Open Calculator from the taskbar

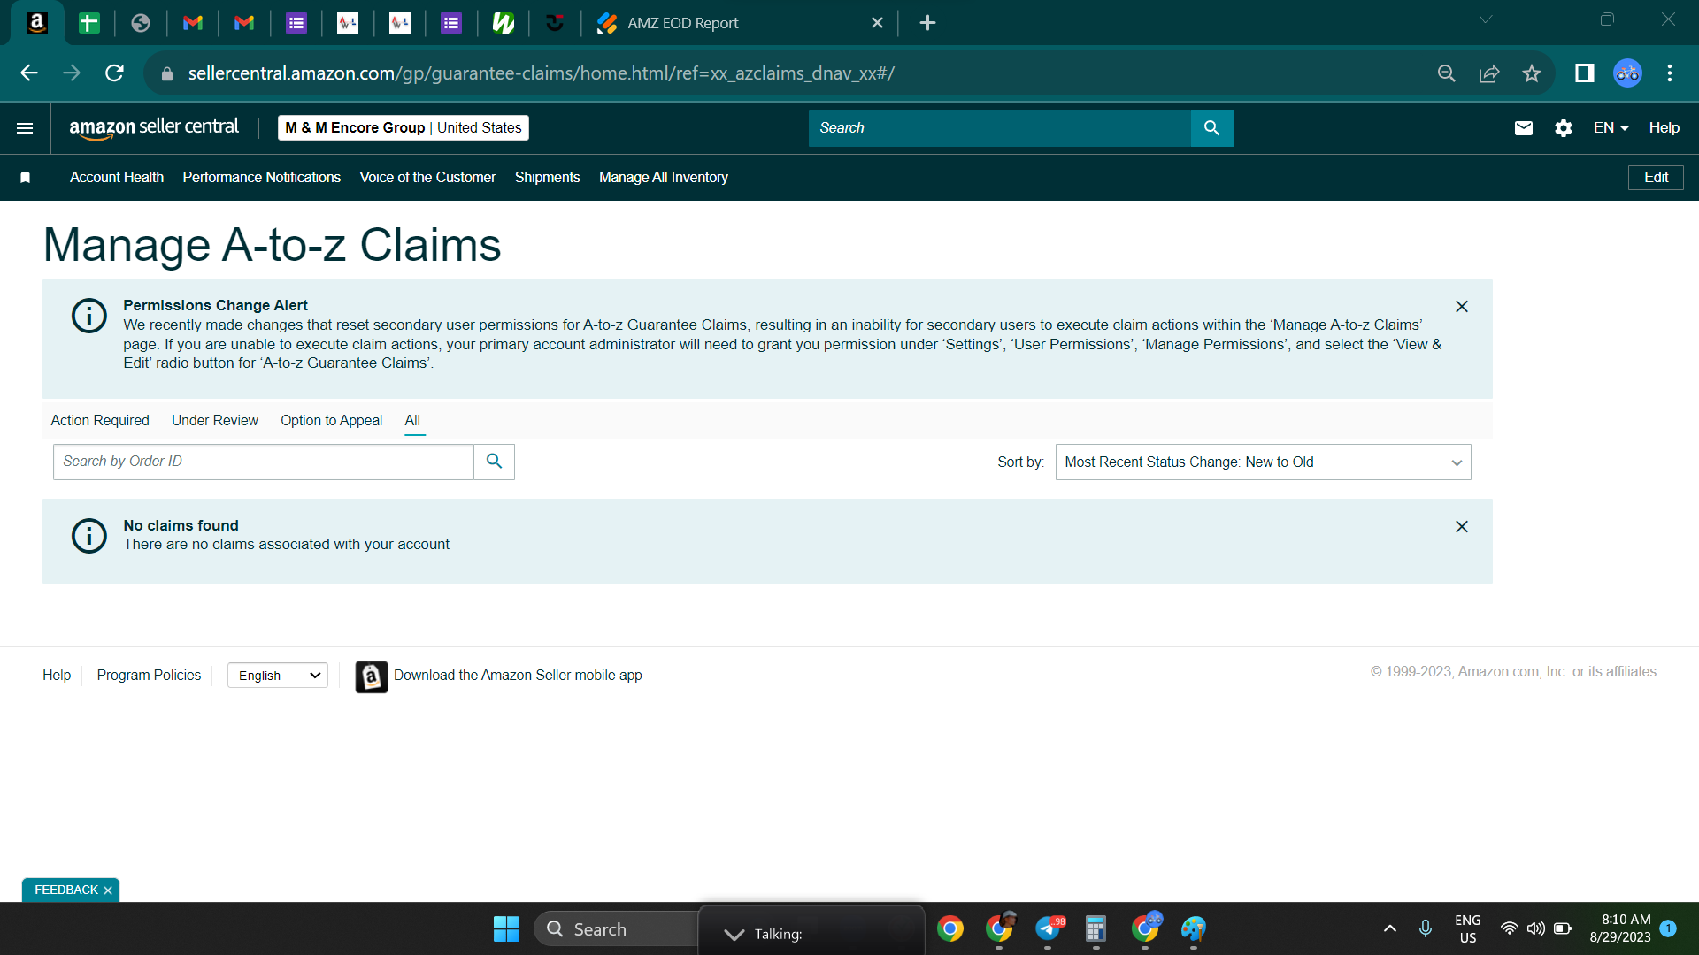[x=1096, y=929]
